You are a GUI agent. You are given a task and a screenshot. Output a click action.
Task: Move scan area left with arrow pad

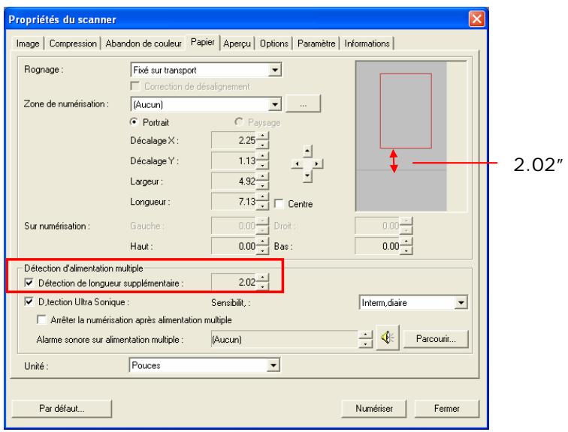[x=297, y=164]
